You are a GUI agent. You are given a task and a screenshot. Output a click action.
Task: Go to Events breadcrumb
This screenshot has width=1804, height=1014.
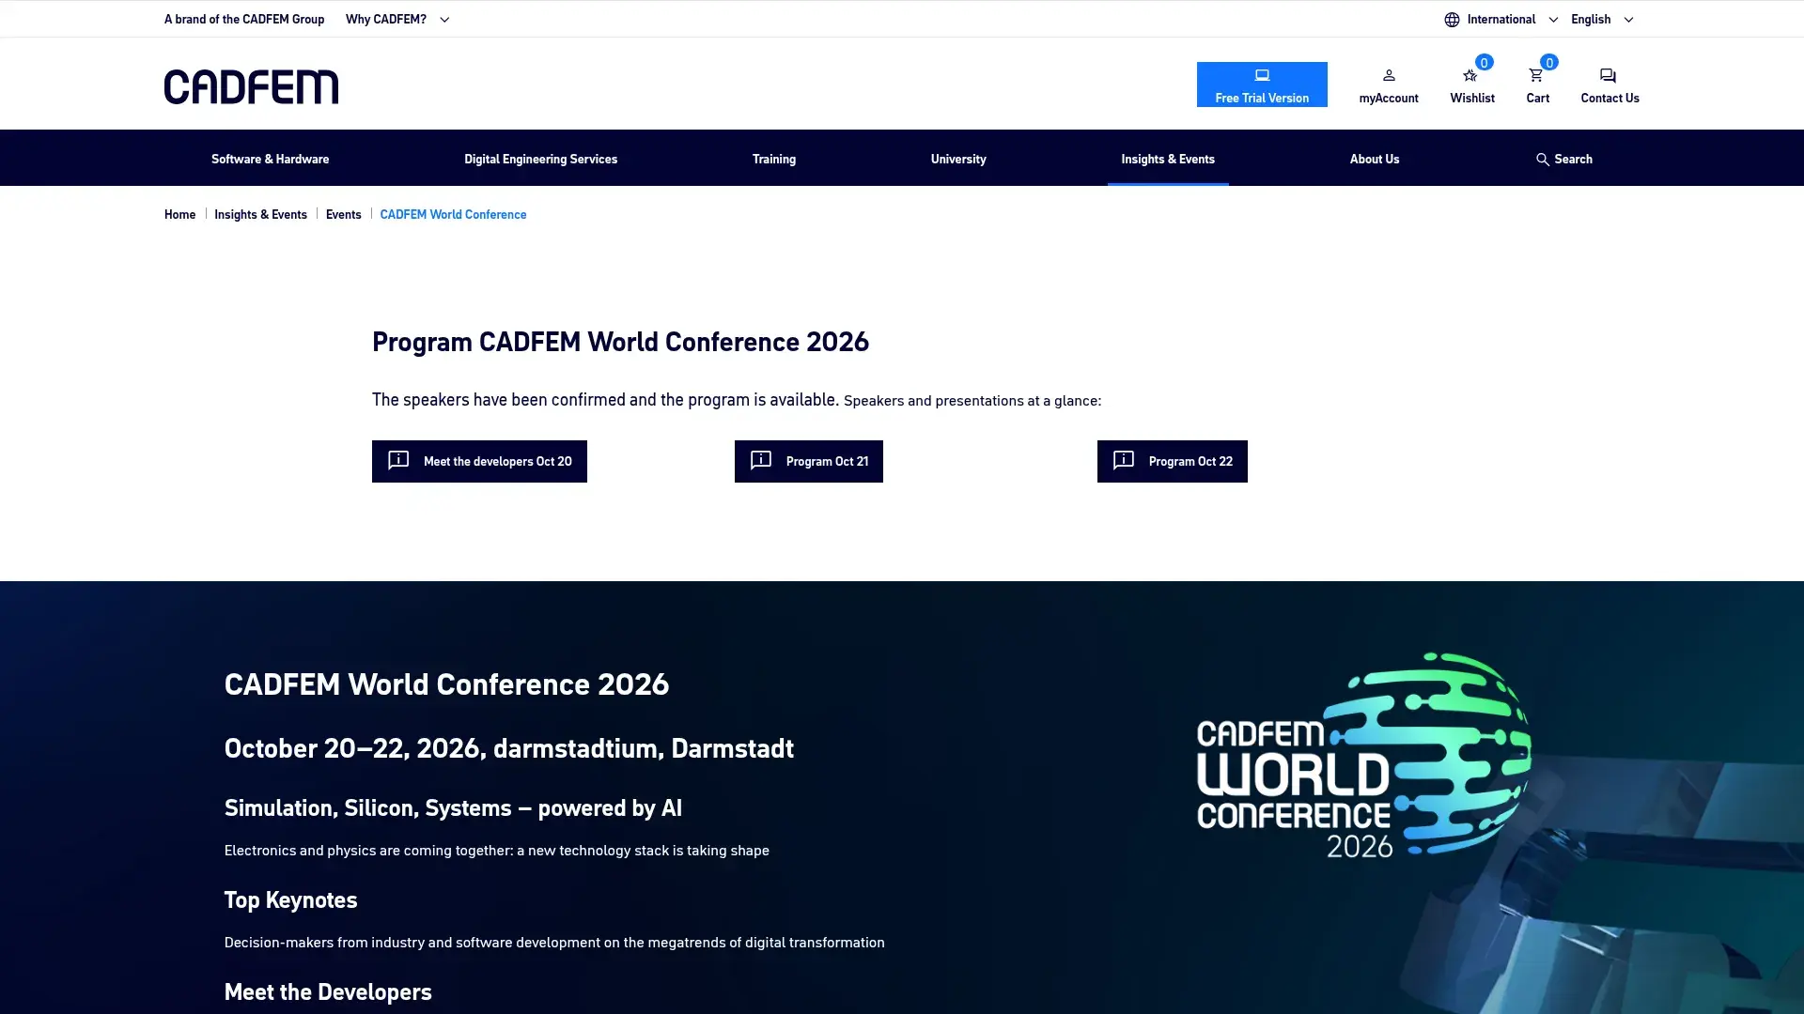(343, 214)
